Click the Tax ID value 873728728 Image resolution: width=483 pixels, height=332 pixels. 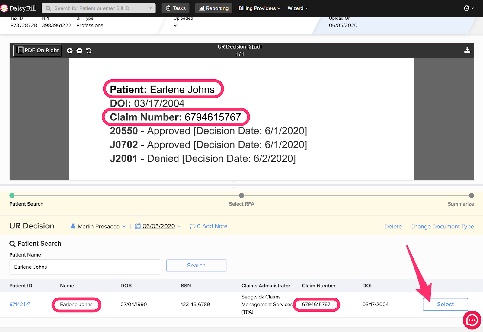click(x=24, y=25)
